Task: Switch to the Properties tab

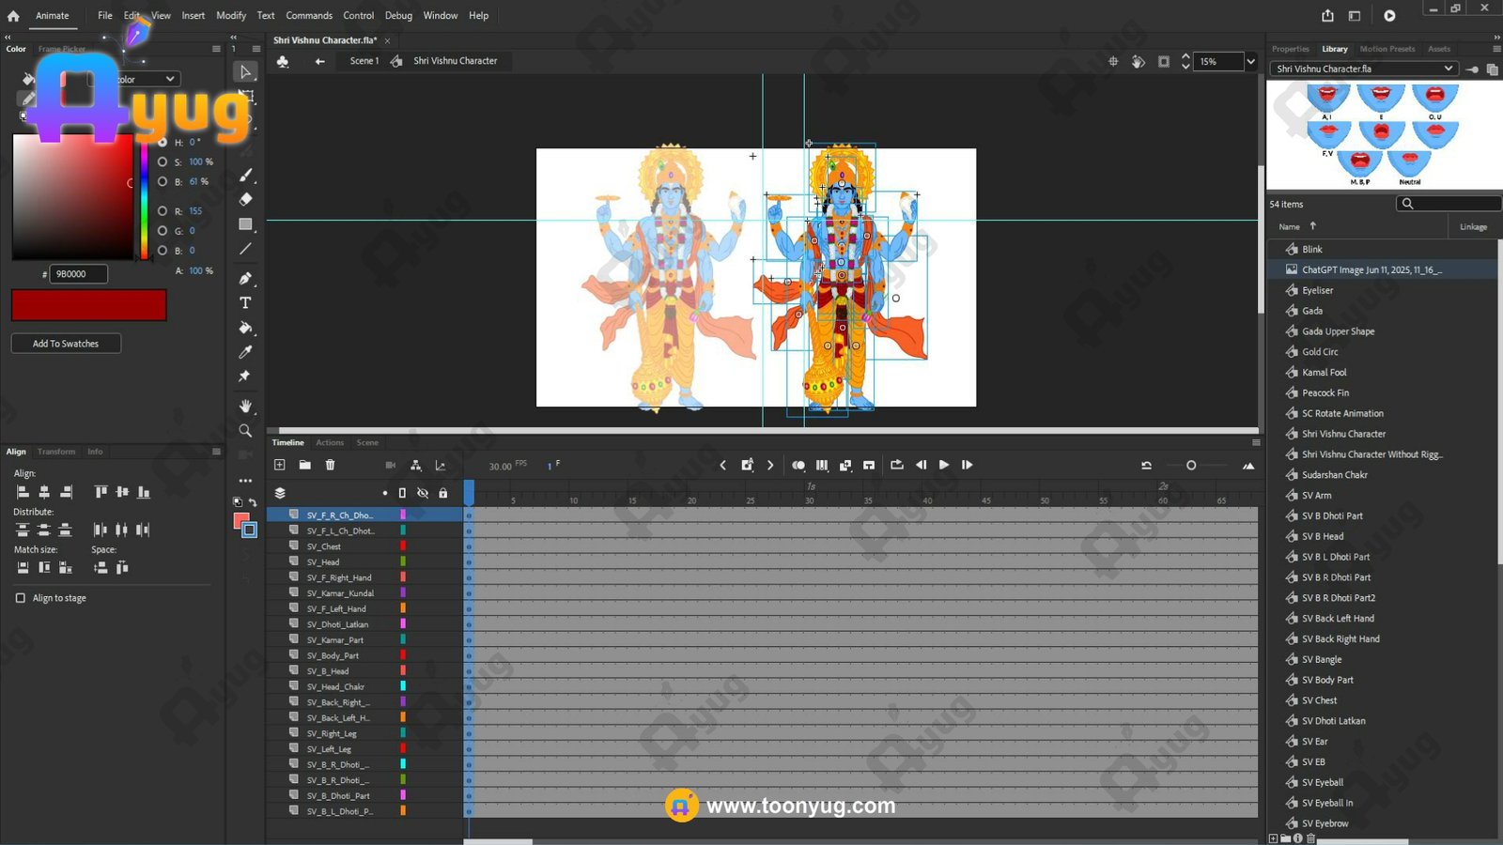Action: click(x=1290, y=49)
